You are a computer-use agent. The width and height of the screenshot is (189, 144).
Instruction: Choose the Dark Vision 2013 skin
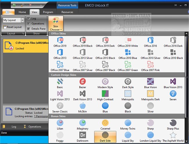coord(83,96)
